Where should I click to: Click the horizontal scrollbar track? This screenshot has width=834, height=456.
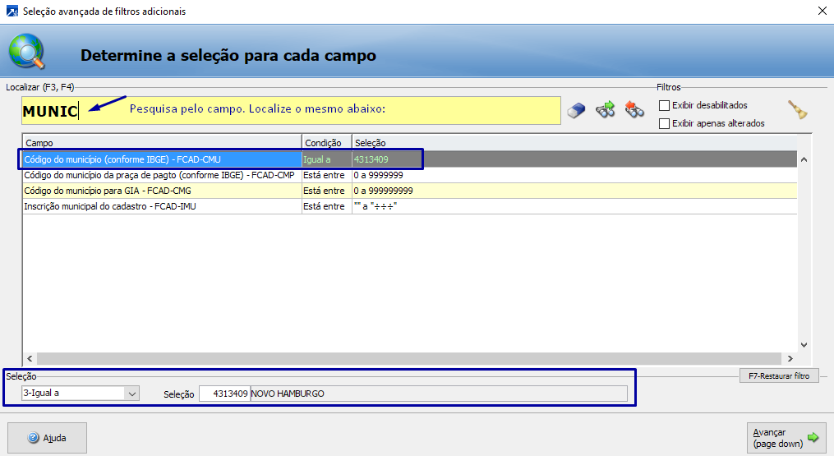409,358
